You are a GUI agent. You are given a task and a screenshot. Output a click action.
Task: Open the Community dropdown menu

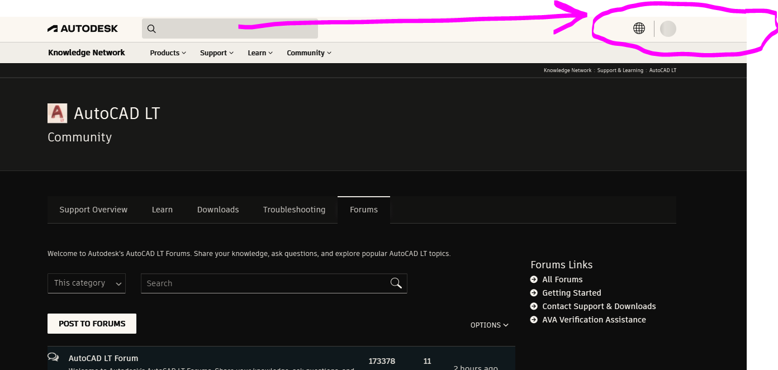tap(309, 52)
